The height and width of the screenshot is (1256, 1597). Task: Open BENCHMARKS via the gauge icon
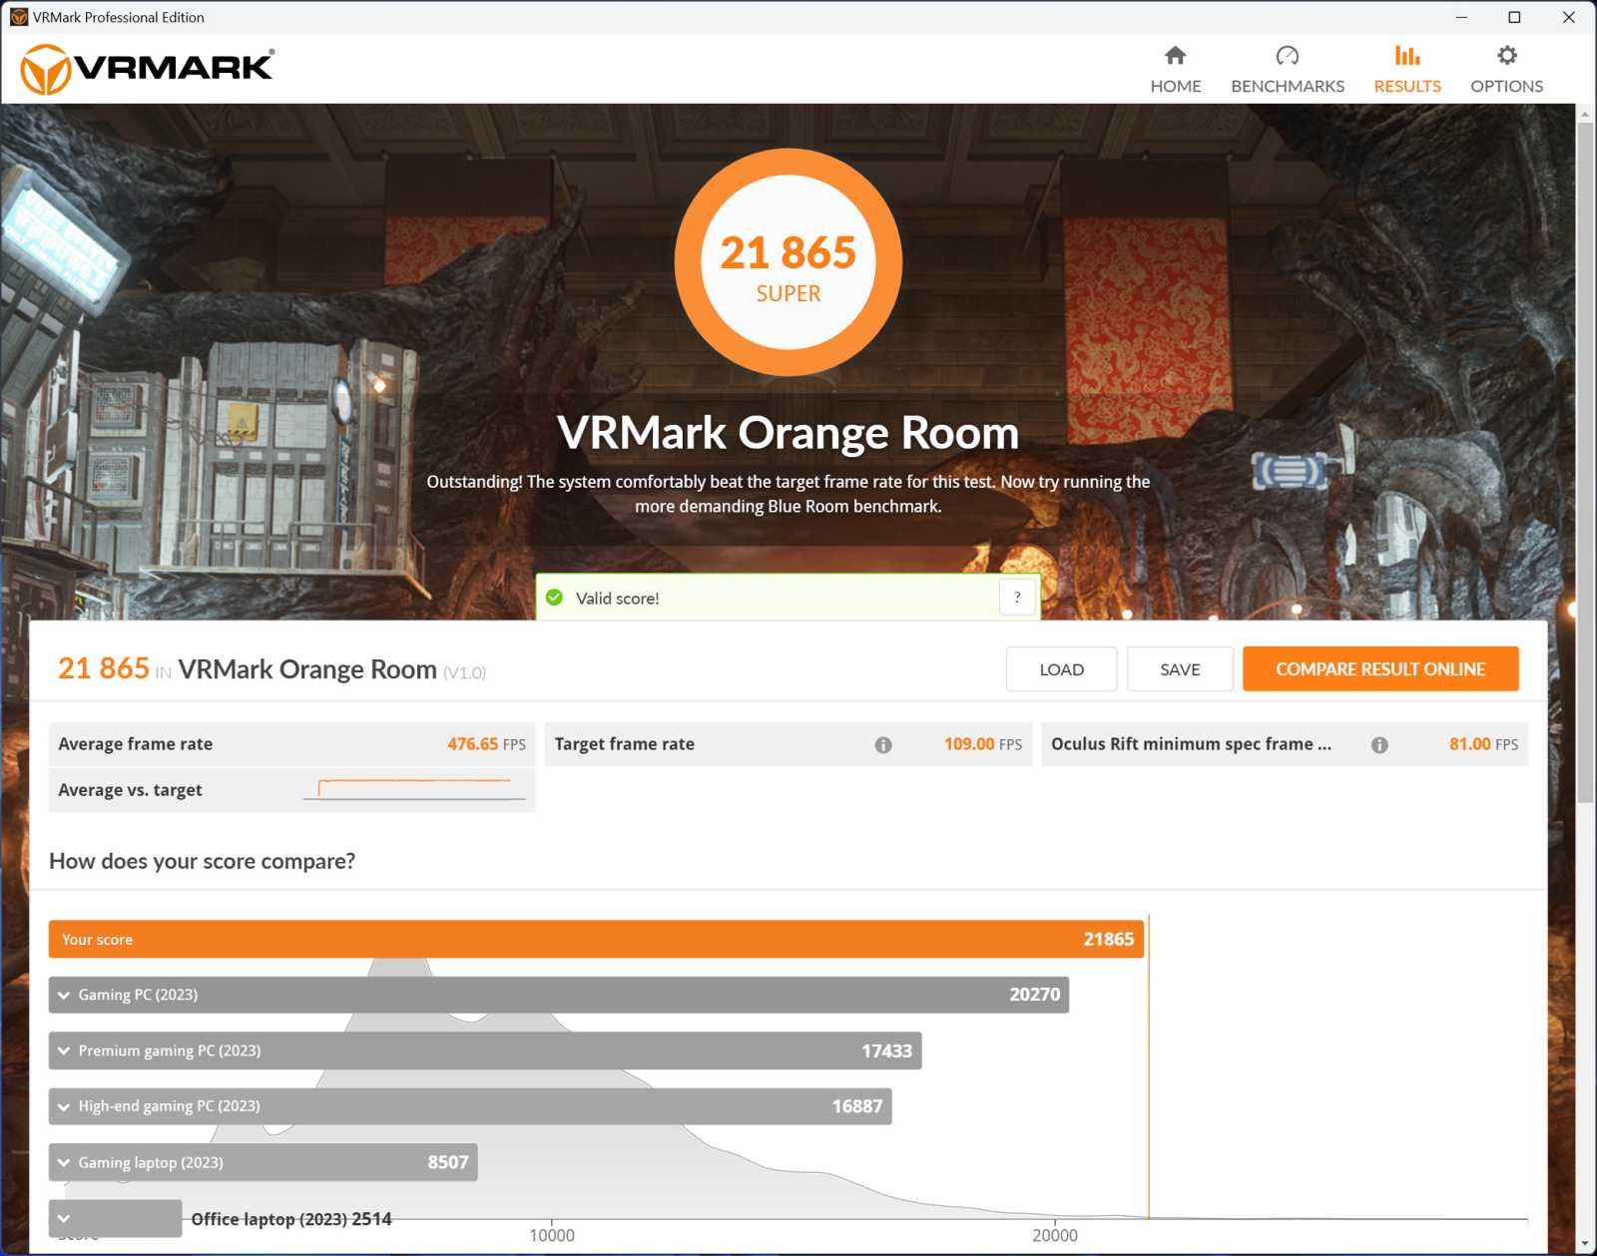(1287, 55)
